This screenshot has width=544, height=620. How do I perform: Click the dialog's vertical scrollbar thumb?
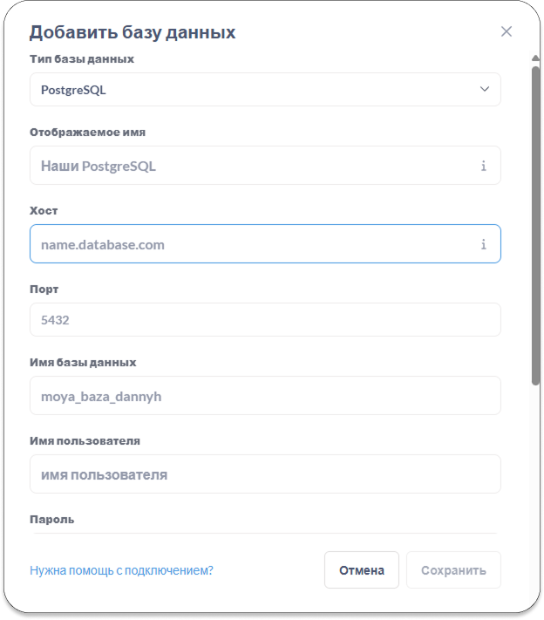click(x=535, y=227)
